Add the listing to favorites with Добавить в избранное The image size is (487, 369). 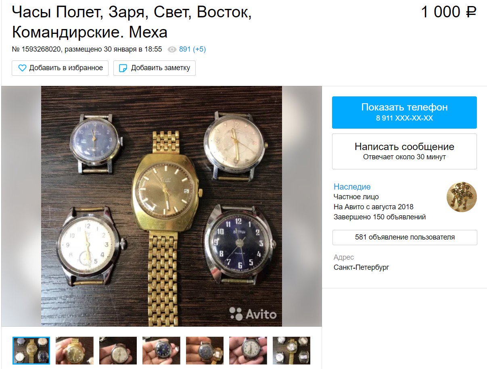(60, 68)
